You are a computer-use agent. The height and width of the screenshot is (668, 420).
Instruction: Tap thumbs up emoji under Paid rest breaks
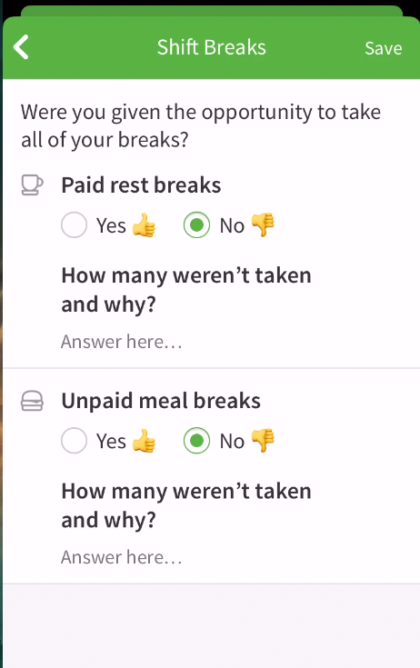coord(144,225)
